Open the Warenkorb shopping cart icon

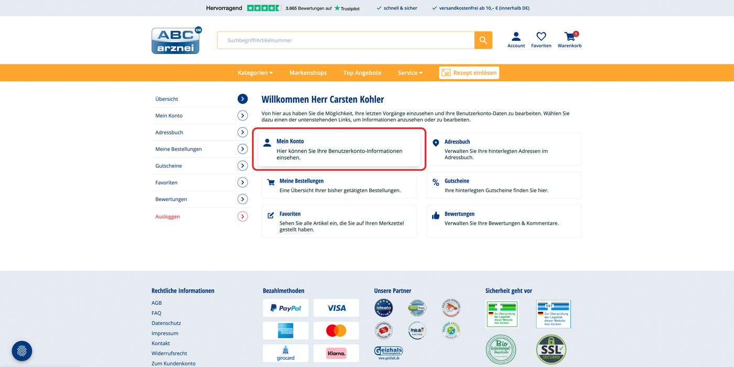[569, 39]
